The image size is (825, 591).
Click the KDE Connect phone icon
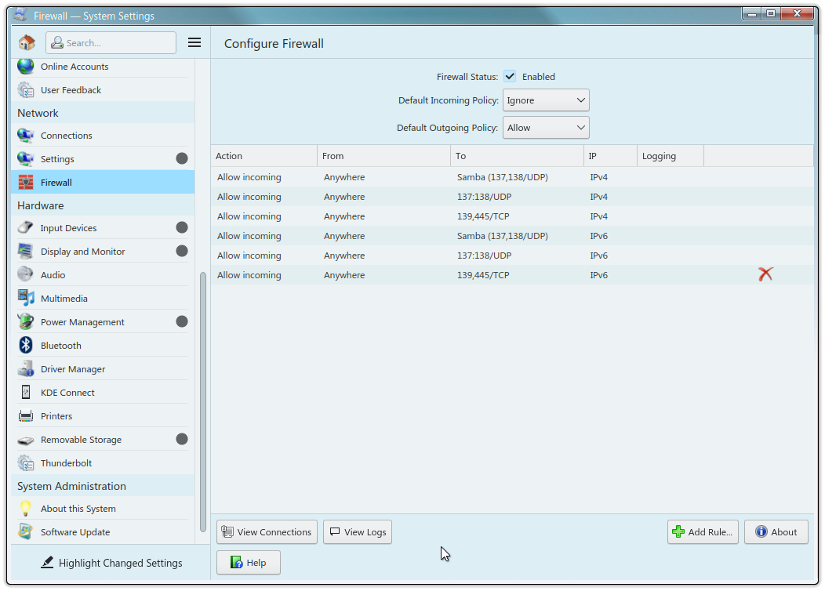coord(26,393)
